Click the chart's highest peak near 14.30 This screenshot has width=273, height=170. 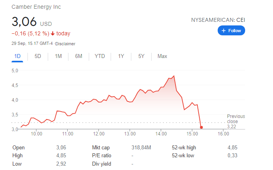174,75
